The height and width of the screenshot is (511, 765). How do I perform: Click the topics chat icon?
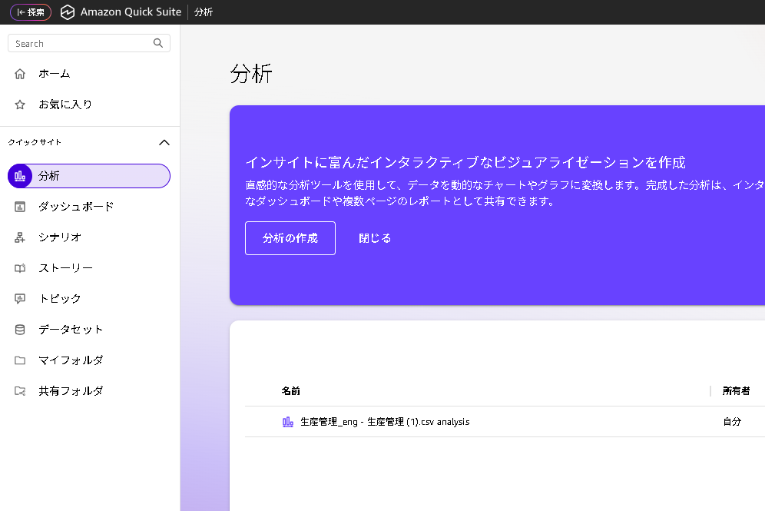20,299
